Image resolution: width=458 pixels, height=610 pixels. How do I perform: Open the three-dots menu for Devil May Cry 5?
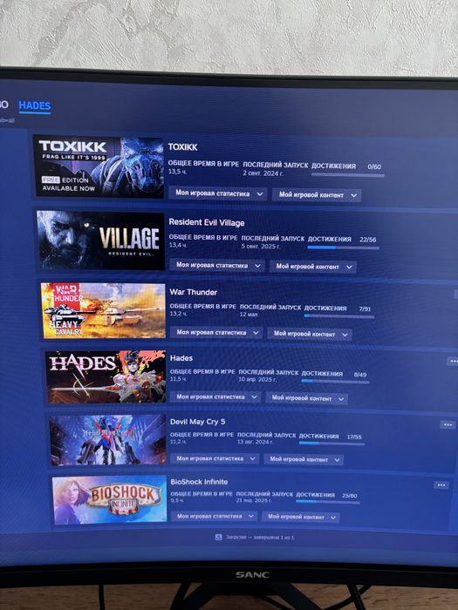[448, 425]
